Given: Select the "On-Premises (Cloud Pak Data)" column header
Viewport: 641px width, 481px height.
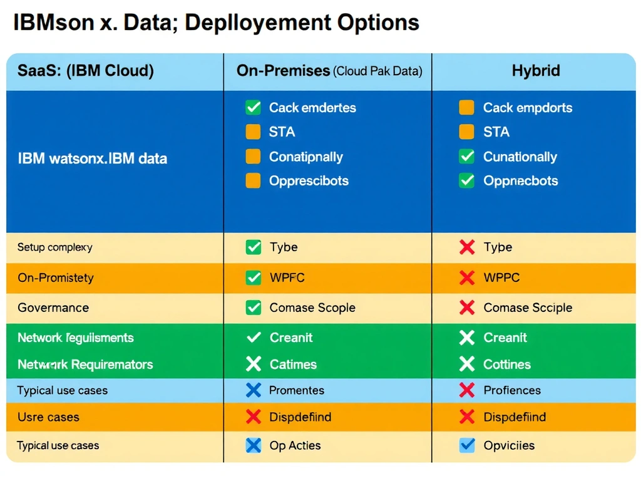Looking at the screenshot, I should point(328,71).
